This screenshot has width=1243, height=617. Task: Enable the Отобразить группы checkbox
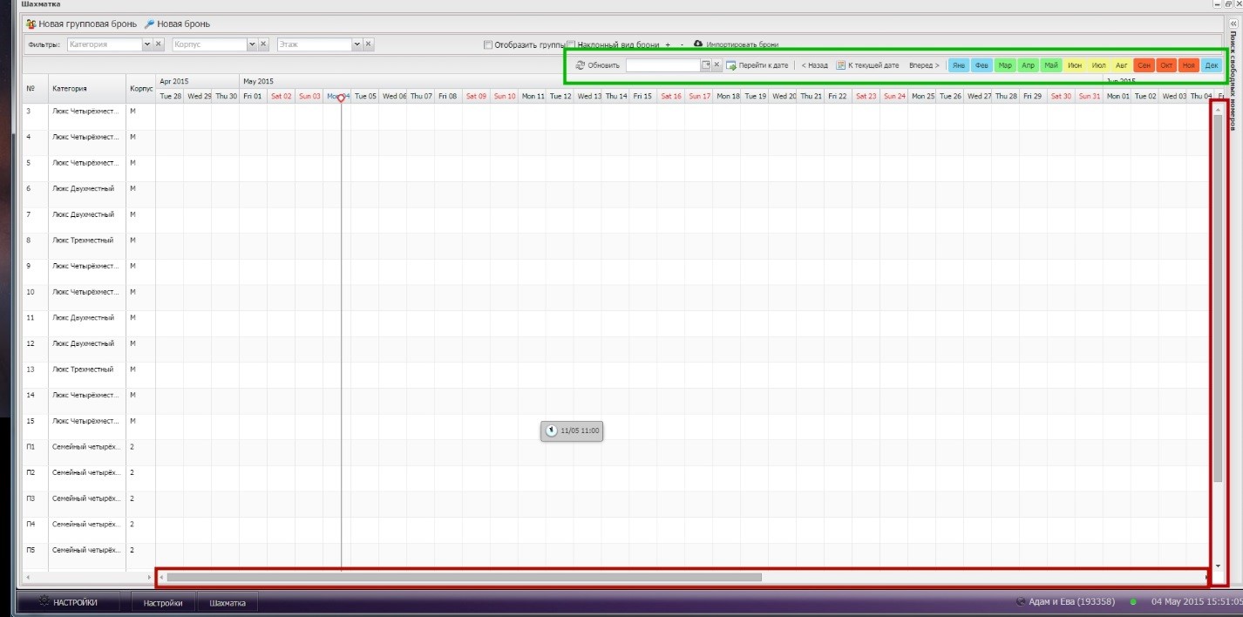tap(488, 44)
